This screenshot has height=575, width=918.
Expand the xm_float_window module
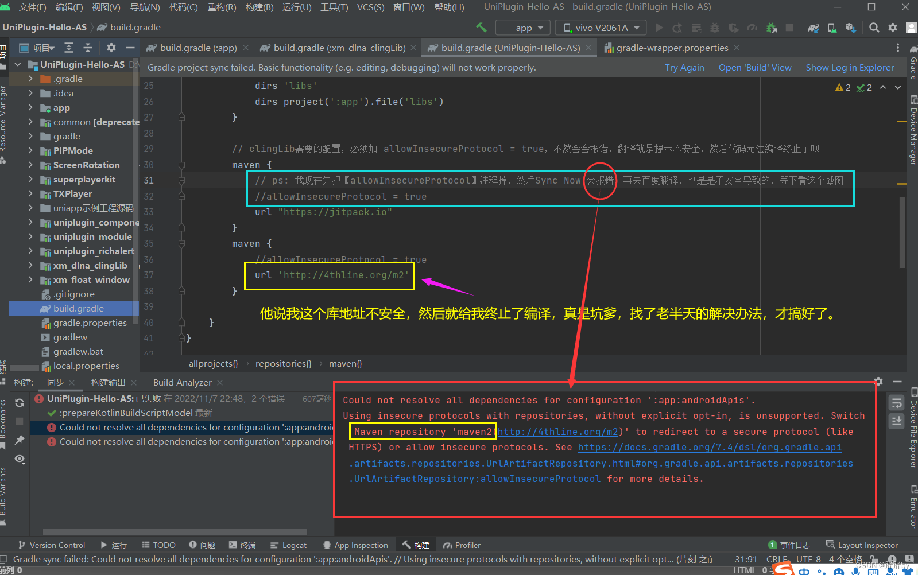(x=30, y=279)
